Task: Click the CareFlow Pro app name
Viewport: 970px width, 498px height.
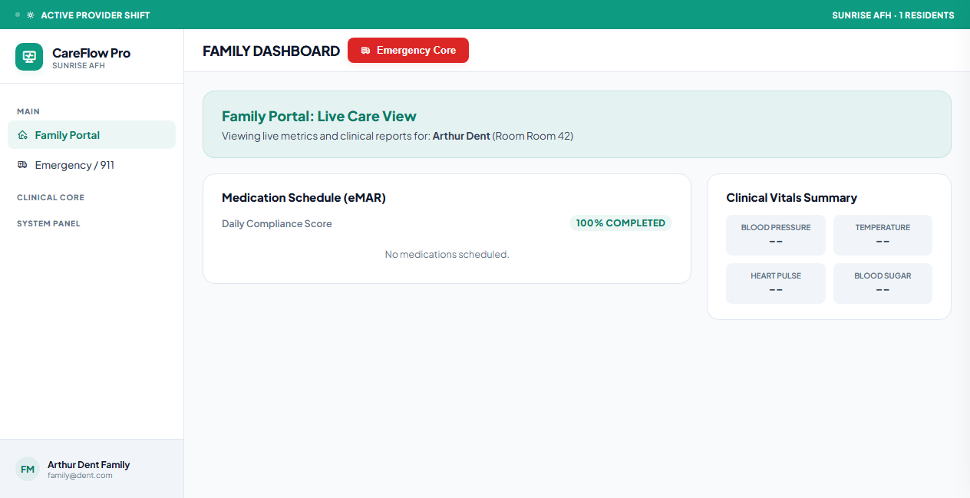Action: tap(91, 53)
